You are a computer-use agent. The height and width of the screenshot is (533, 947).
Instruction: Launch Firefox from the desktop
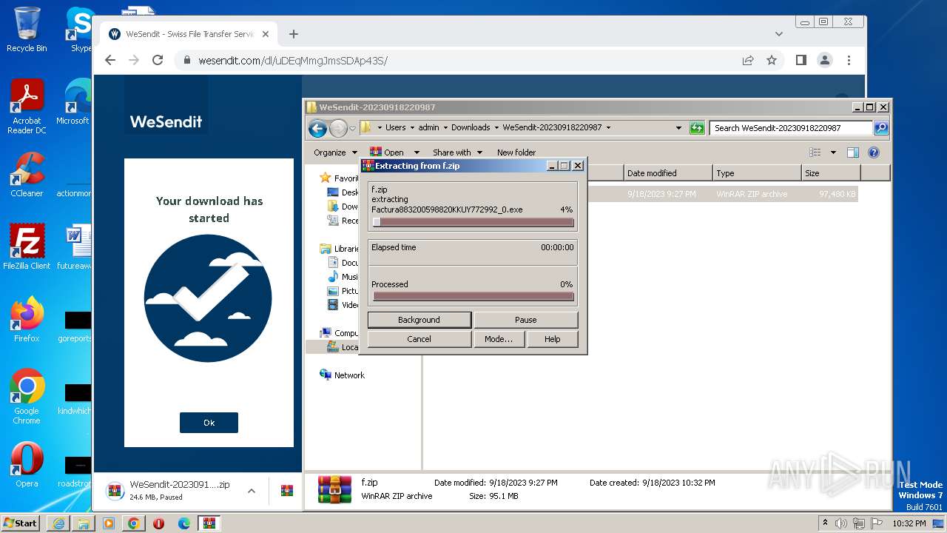click(27, 319)
